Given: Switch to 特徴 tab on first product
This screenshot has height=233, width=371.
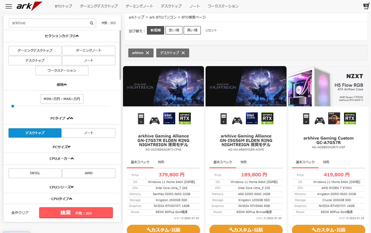Looking at the screenshot, I should 161,162.
